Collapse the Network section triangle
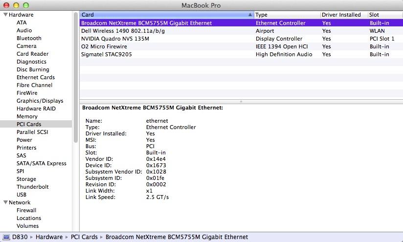This screenshot has width=403, height=242. coord(5,202)
